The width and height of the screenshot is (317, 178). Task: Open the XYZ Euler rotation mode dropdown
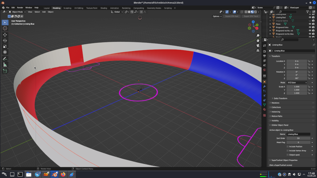(297, 82)
